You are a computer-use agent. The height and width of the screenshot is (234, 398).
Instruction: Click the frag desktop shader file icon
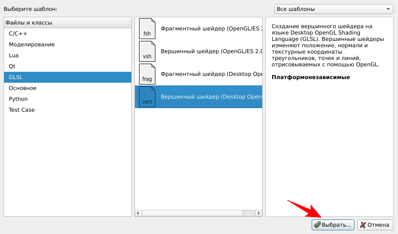point(147,74)
